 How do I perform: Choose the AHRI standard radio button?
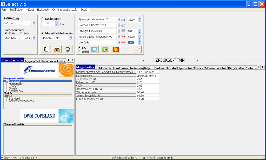[79, 52]
